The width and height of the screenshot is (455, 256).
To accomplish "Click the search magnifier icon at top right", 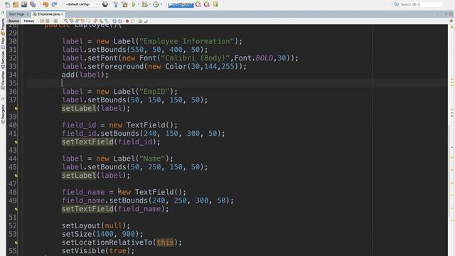I will pyautogui.click(x=396, y=4).
